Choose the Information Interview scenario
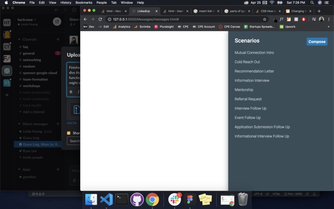The image size is (334, 209). (252, 80)
